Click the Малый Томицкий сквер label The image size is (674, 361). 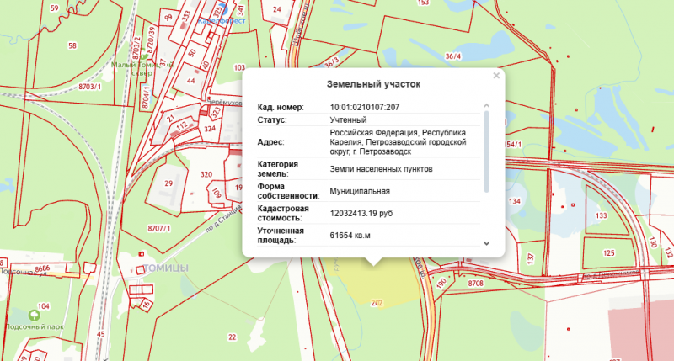[141, 66]
